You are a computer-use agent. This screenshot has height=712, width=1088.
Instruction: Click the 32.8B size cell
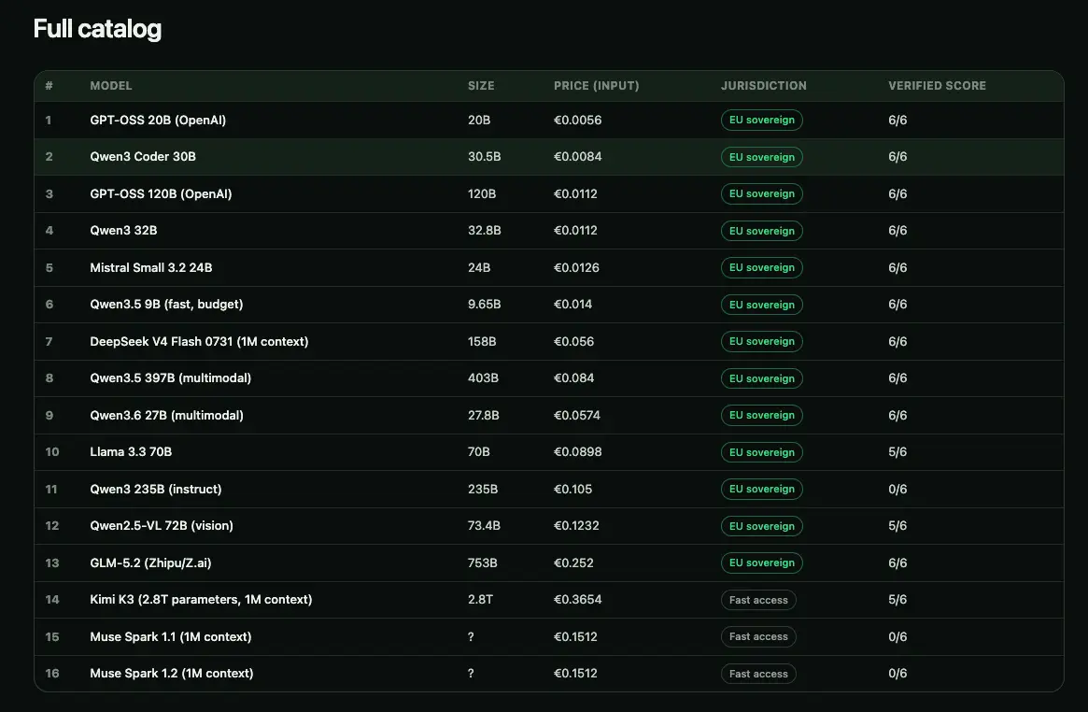point(484,231)
